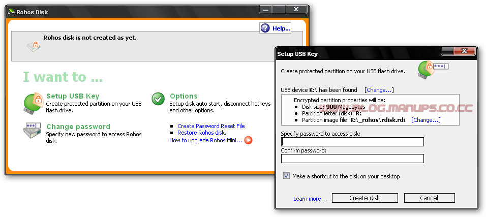Click the Options green checkmark icon
This screenshot has height=217, width=486.
(158, 99)
